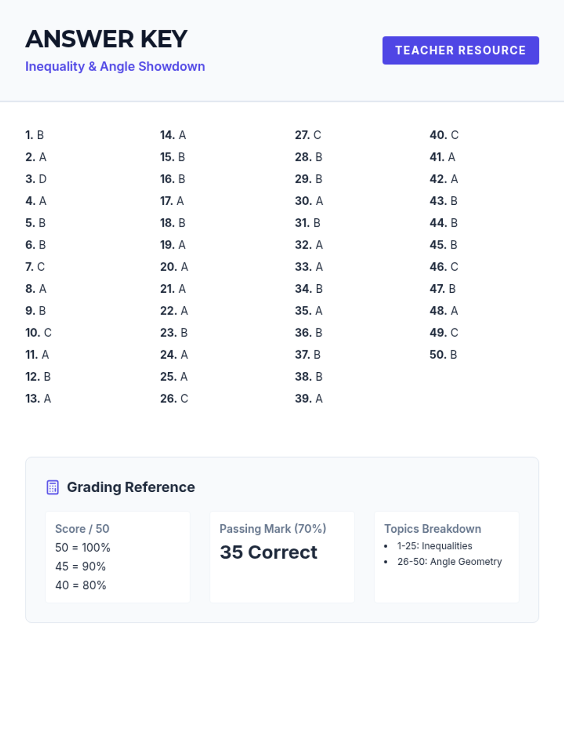Click the 45 = 90% score line
The width and height of the screenshot is (564, 753).
click(x=80, y=566)
